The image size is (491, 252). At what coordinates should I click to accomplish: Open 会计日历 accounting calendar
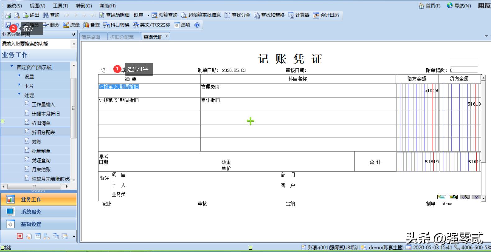[x=326, y=15]
